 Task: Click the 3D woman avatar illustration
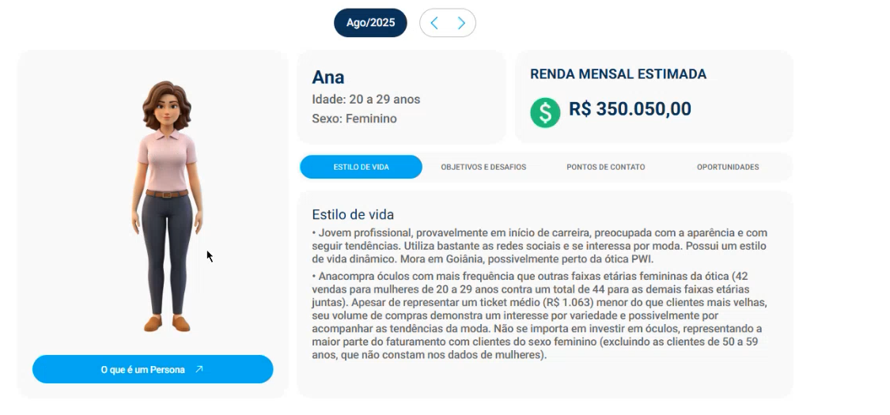[166, 206]
